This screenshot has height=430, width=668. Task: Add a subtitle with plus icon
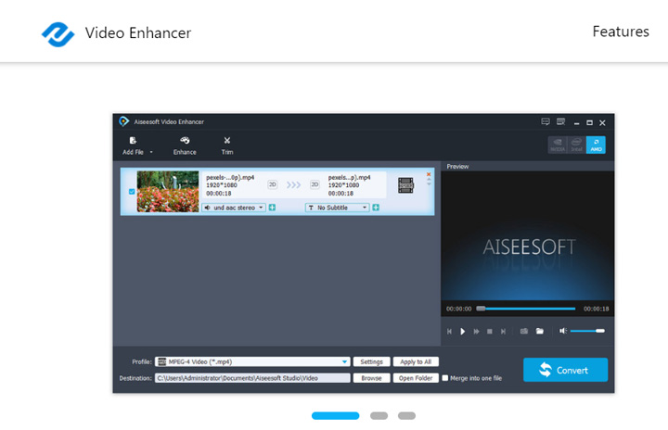pos(376,208)
